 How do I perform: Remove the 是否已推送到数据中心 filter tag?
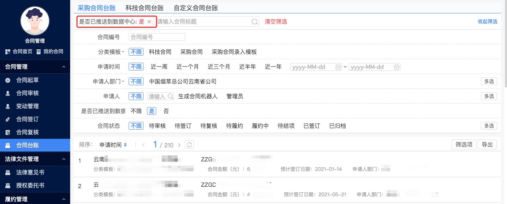coord(149,22)
